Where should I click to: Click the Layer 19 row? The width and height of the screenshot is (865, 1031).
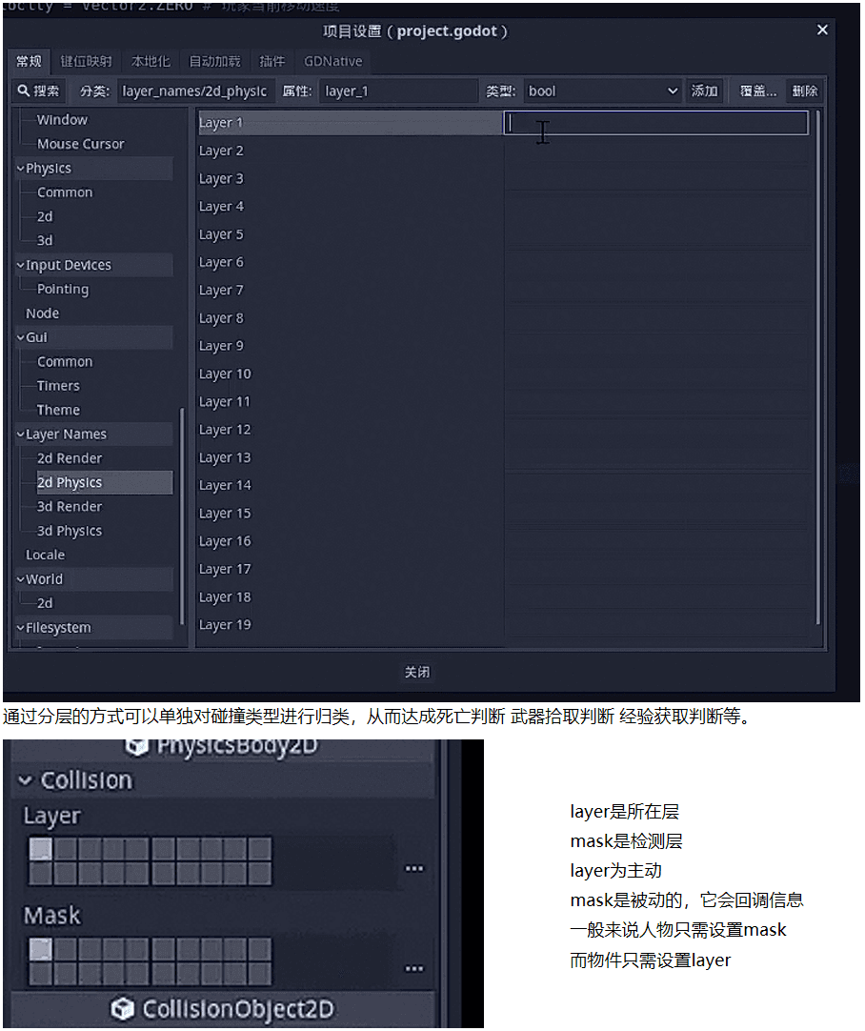[503, 625]
